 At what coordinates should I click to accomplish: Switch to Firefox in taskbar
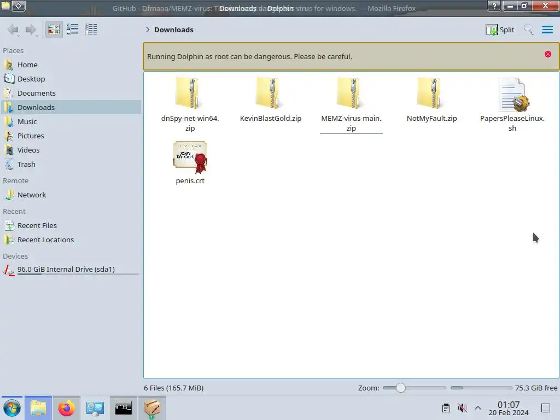[66, 408]
